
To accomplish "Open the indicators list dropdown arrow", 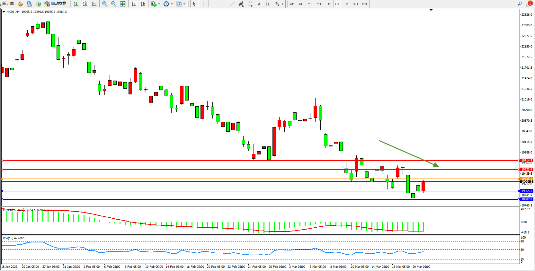I will click(159, 4).
